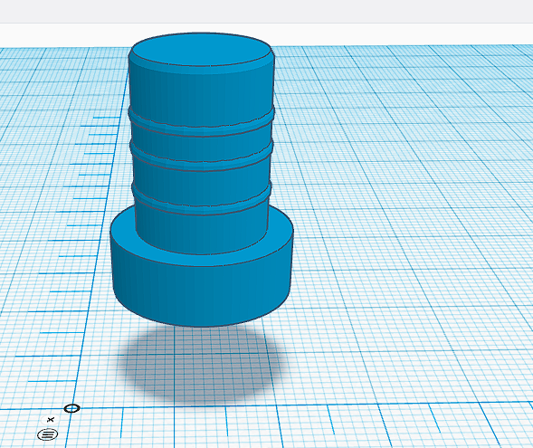Click the workplane origin circle marker
Image resolution: width=533 pixels, height=448 pixels.
(71, 408)
